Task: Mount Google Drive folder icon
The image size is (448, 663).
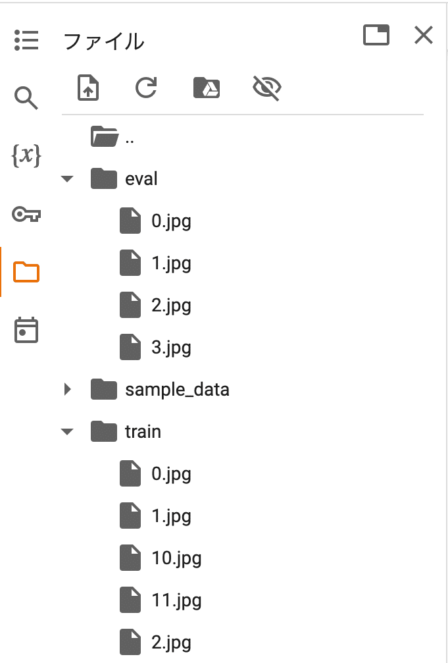Action: click(206, 88)
